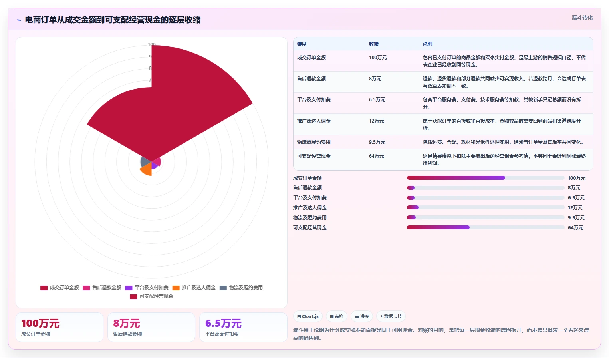609x358 pixels.
Task: Click 可支配经营现金 progress bar
Action: click(x=486, y=227)
